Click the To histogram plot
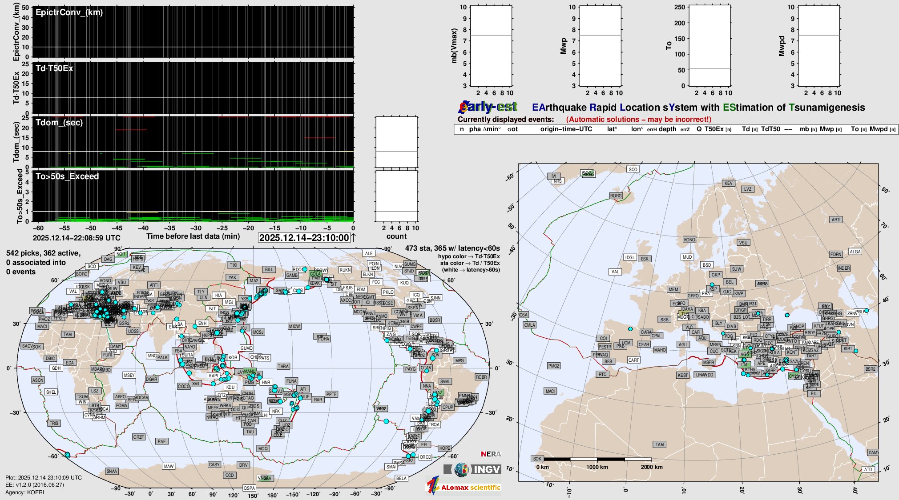 pos(709,46)
